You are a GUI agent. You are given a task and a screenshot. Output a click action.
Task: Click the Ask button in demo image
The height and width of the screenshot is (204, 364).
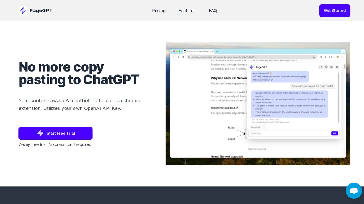[x=335, y=133]
